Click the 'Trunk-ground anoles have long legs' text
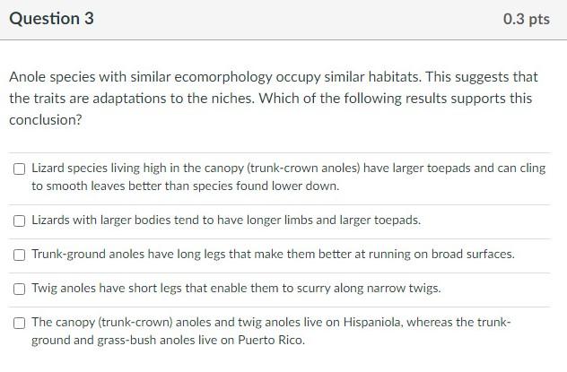Viewport: 567px width, 372px height. (273, 254)
